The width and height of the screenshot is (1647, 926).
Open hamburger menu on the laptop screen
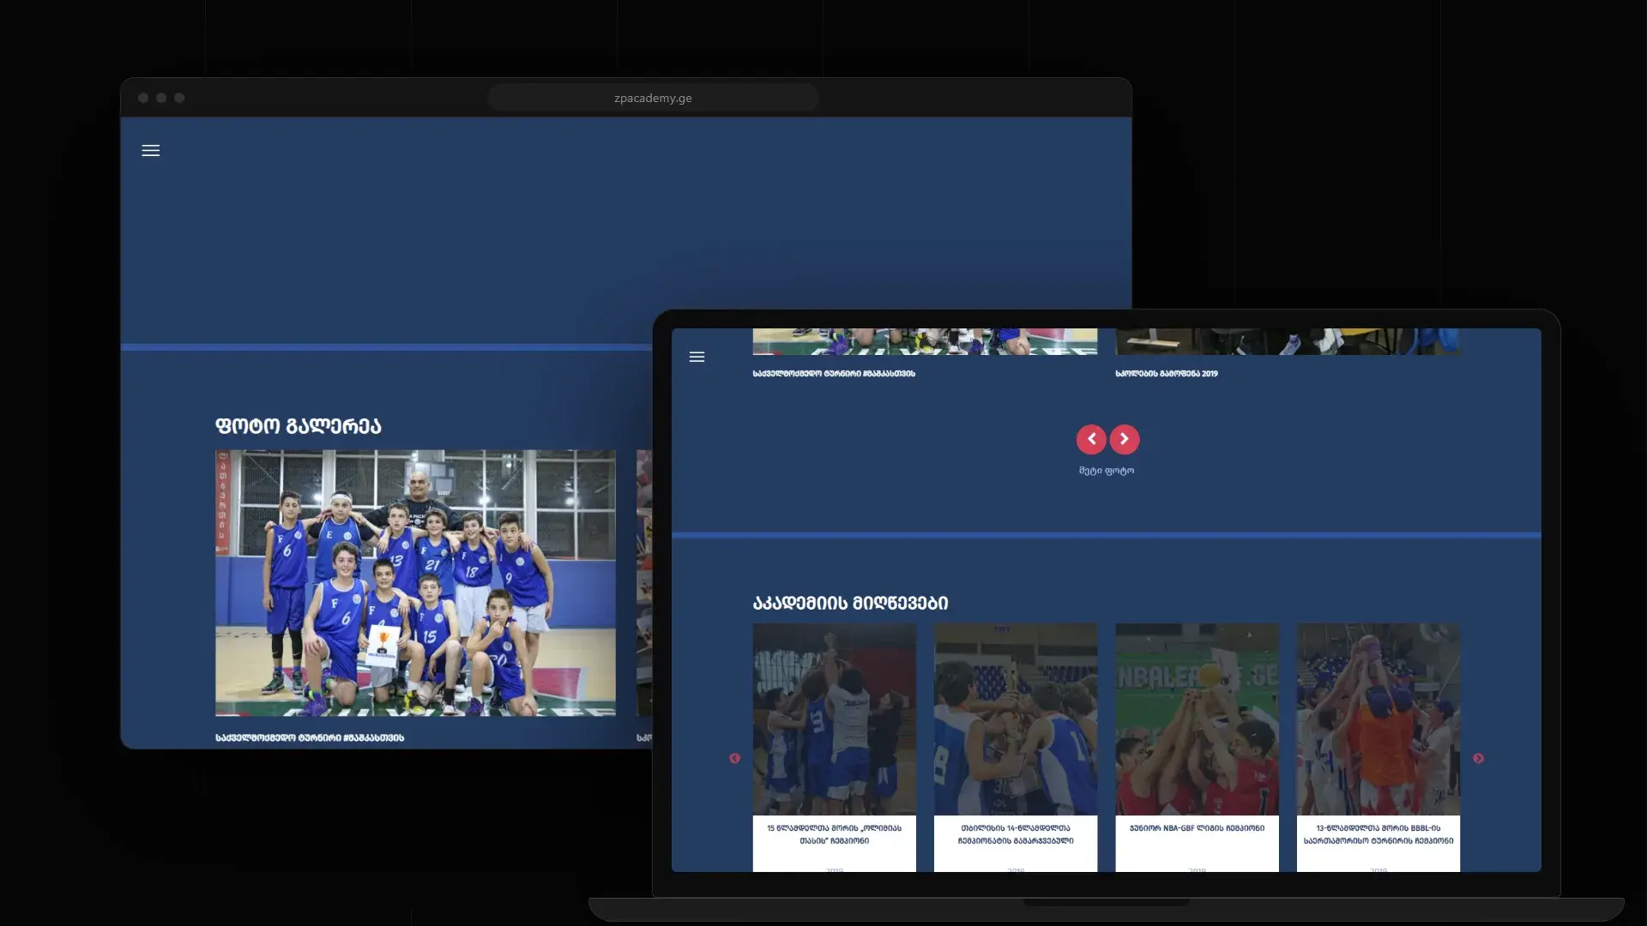point(697,357)
